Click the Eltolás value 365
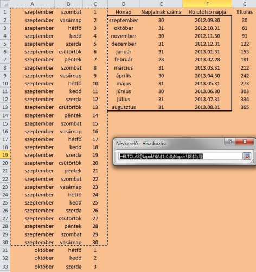This screenshot has width=256, height=272. (244, 107)
